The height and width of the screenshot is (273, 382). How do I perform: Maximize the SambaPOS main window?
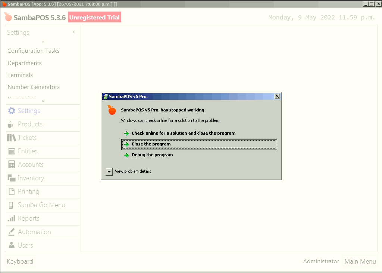coord(372,4)
